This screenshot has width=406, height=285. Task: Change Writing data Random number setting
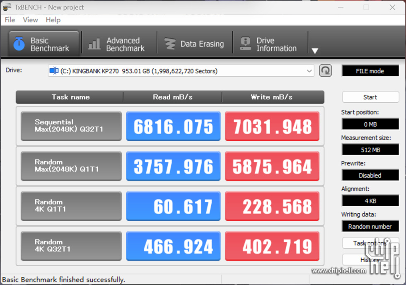(x=370, y=227)
